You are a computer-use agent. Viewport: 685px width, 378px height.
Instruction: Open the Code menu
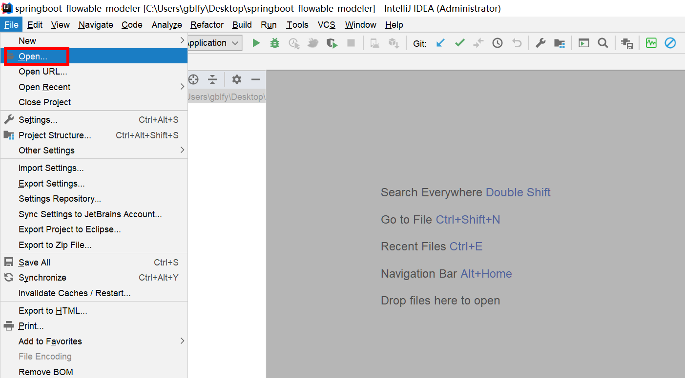pyautogui.click(x=132, y=25)
